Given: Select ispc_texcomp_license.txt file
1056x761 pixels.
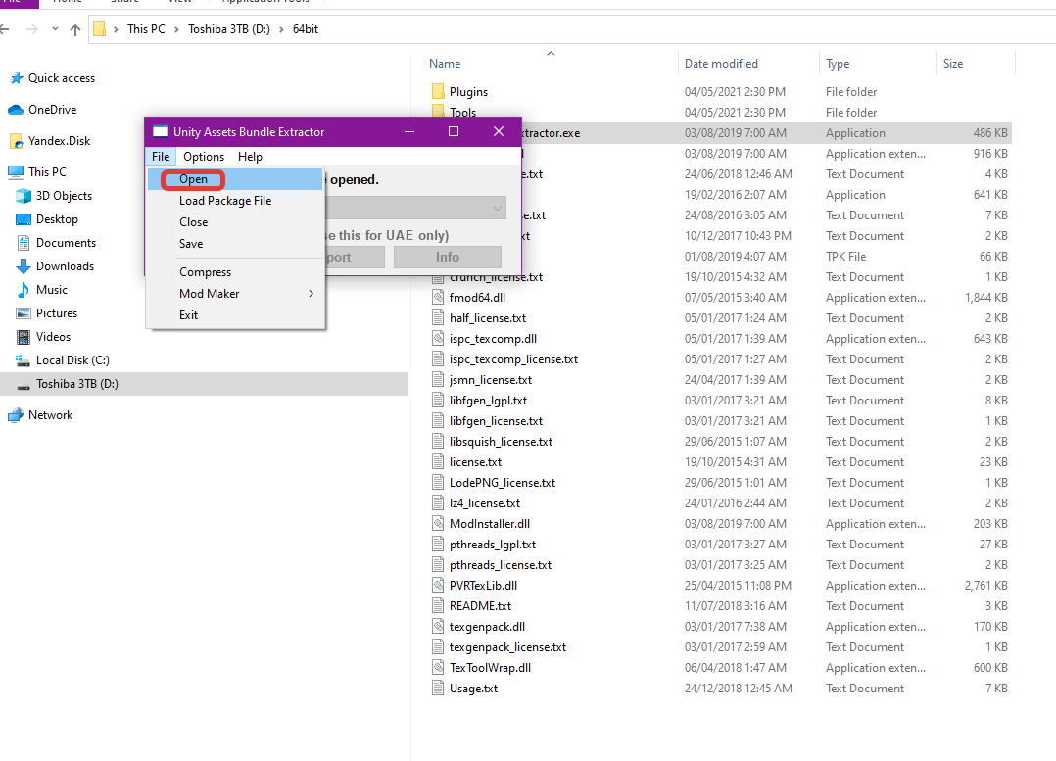Looking at the screenshot, I should pyautogui.click(x=719, y=359).
